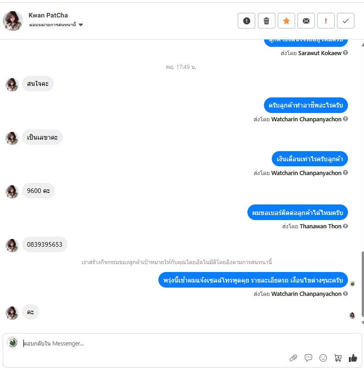Open Kwan PatCha's profile name

click(48, 15)
